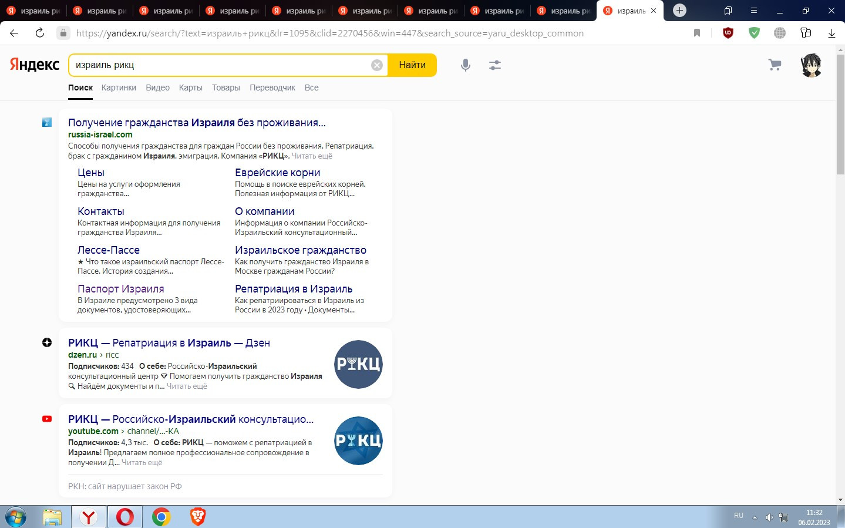Open the globe extension icon
This screenshot has height=528, width=845.
tap(780, 33)
